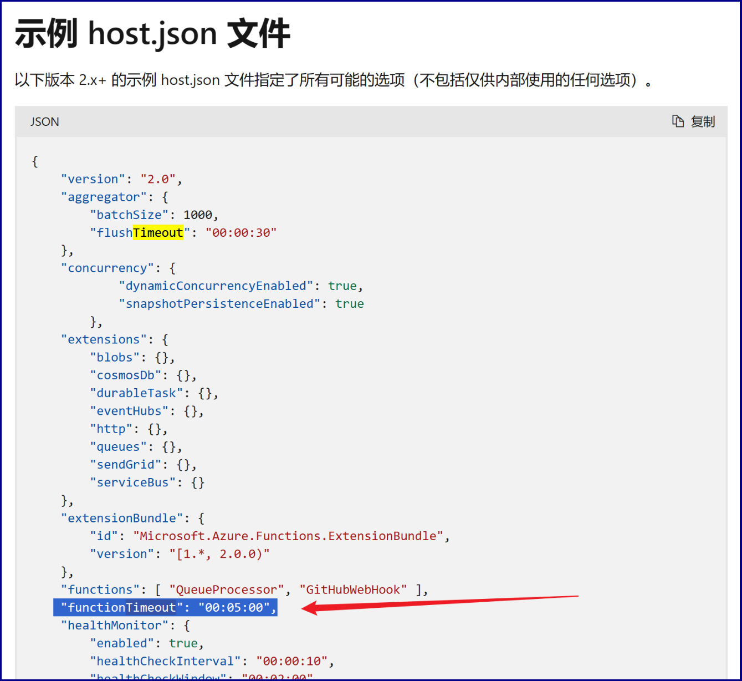Click the highlighted Timeout text in flushTimeout
The width and height of the screenshot is (742, 681).
[158, 232]
